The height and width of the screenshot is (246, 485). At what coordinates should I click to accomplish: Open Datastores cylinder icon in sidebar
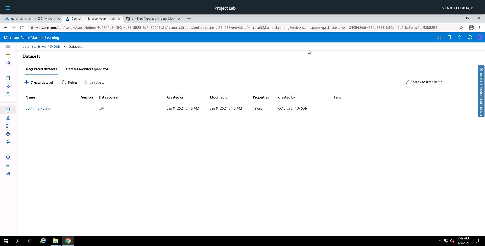(x=8, y=166)
